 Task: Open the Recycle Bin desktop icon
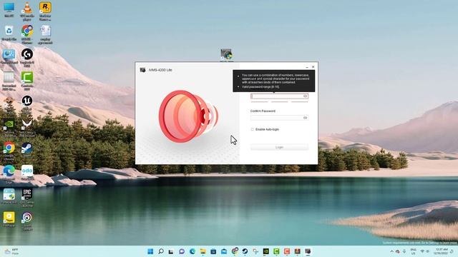(9, 33)
